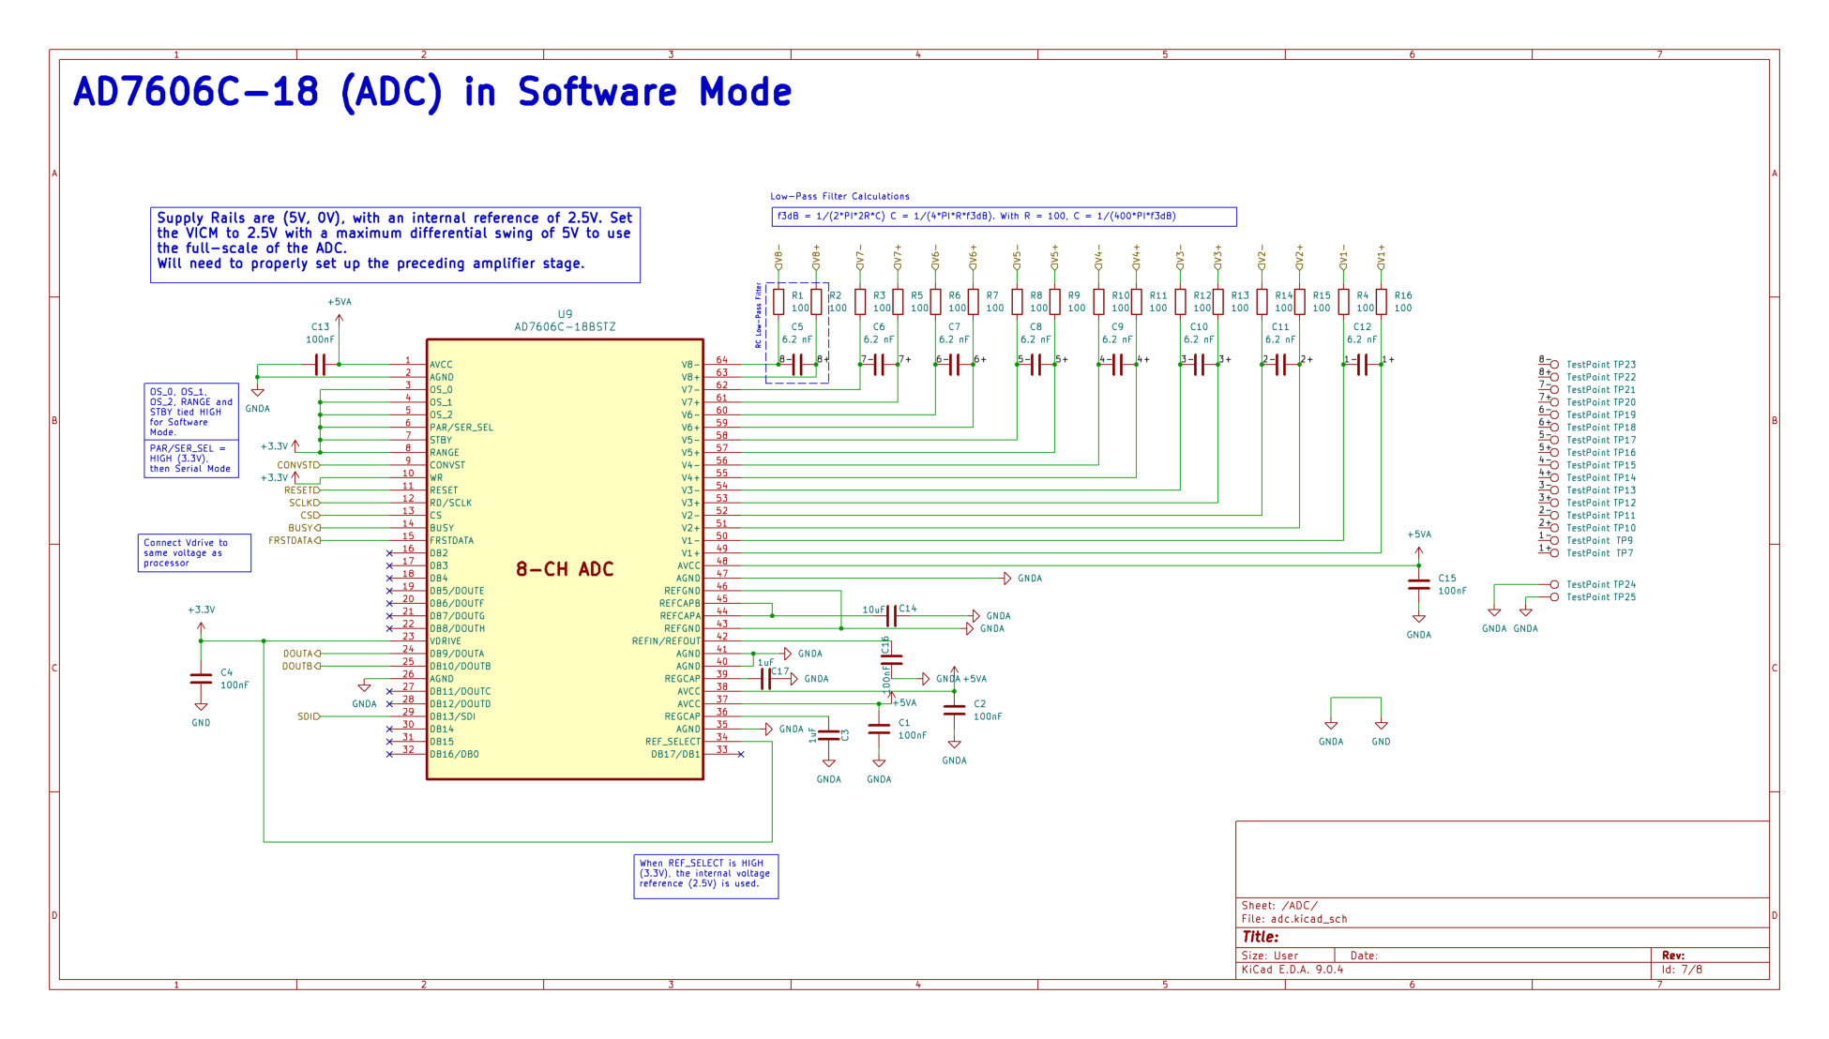Screen dimensions: 1829x1039
Task: Click the V1+ input label above R16
Action: pyautogui.click(x=1381, y=259)
